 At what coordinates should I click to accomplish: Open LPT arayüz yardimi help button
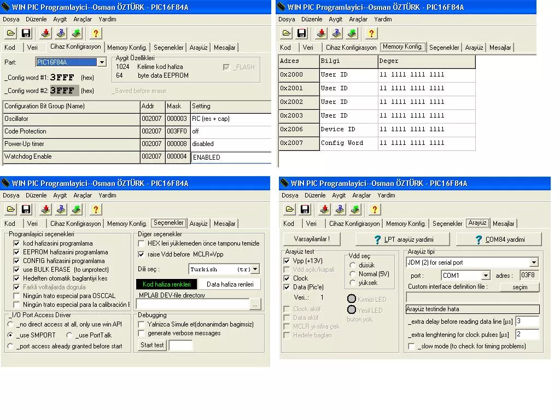click(402, 240)
